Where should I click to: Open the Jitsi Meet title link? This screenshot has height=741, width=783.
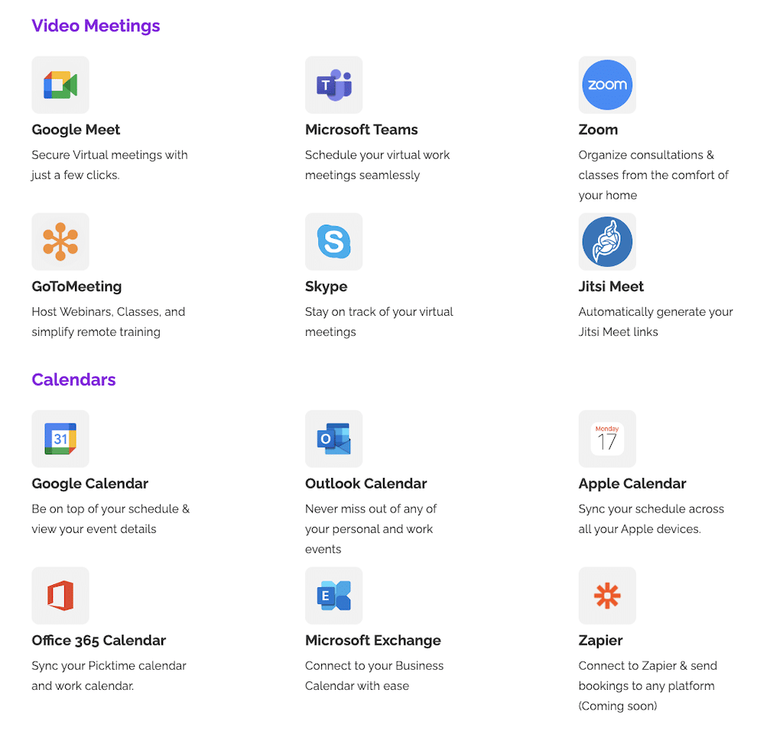coord(611,287)
